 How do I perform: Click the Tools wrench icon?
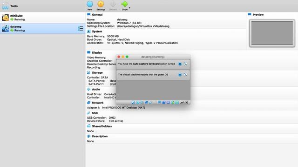click(x=5, y=6)
